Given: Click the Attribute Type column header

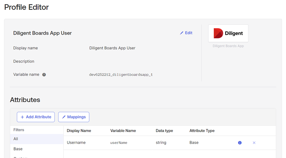Looking at the screenshot, I should (202, 131).
